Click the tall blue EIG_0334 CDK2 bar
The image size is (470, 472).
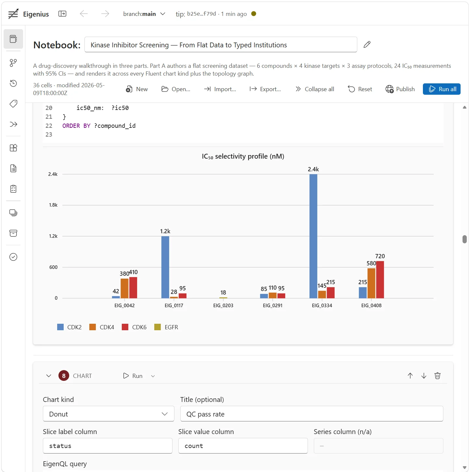[x=313, y=236]
